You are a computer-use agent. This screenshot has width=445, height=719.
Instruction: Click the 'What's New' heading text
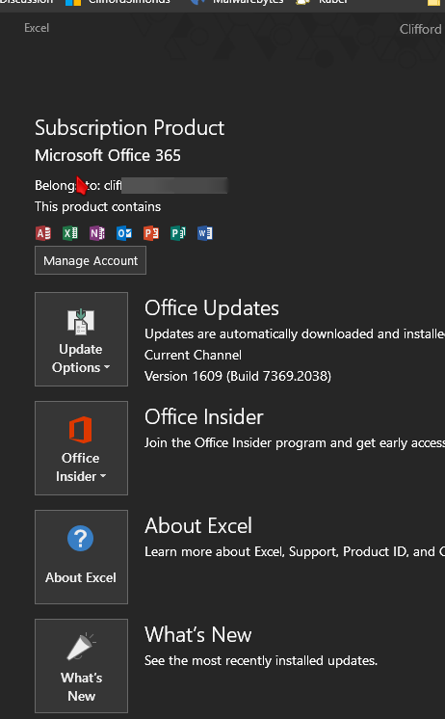pos(198,635)
